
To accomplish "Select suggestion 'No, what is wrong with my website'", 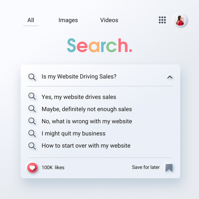I will coord(87,121).
